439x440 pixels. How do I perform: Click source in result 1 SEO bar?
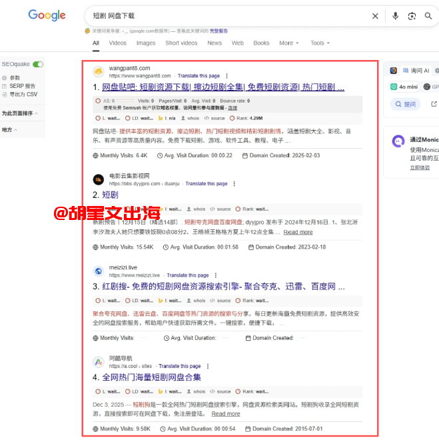215,118
